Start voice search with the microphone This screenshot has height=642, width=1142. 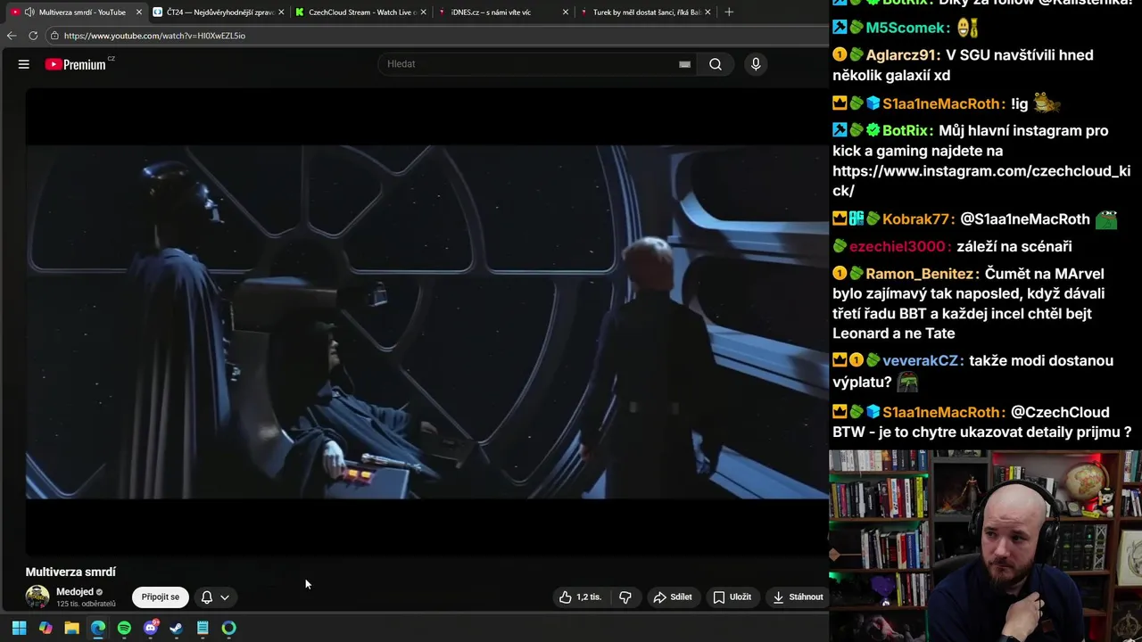click(x=756, y=64)
